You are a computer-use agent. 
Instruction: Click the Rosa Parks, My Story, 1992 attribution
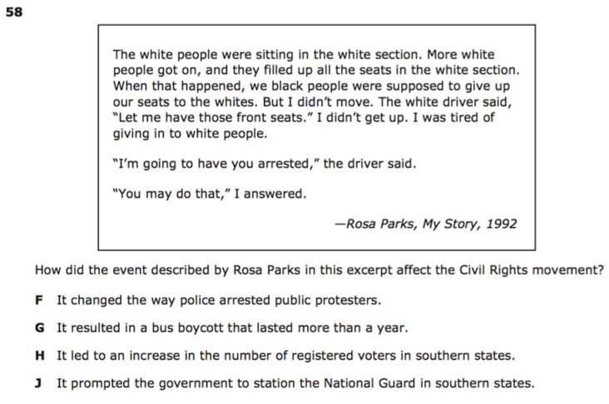coord(426,224)
